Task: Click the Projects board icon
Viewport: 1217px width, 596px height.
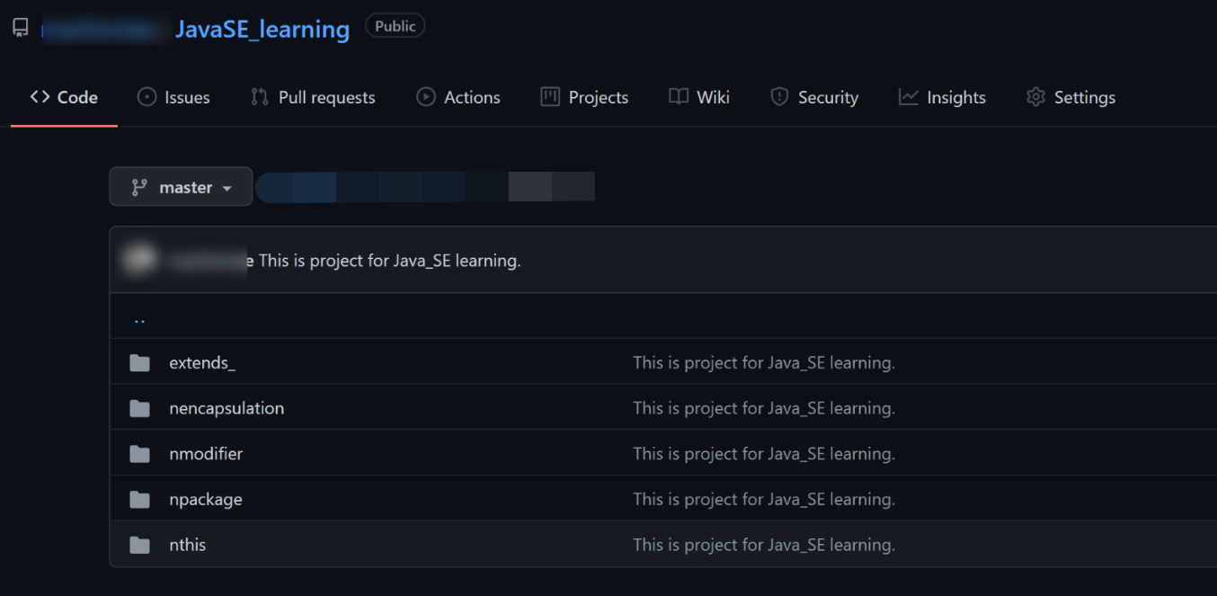Action: coord(550,97)
